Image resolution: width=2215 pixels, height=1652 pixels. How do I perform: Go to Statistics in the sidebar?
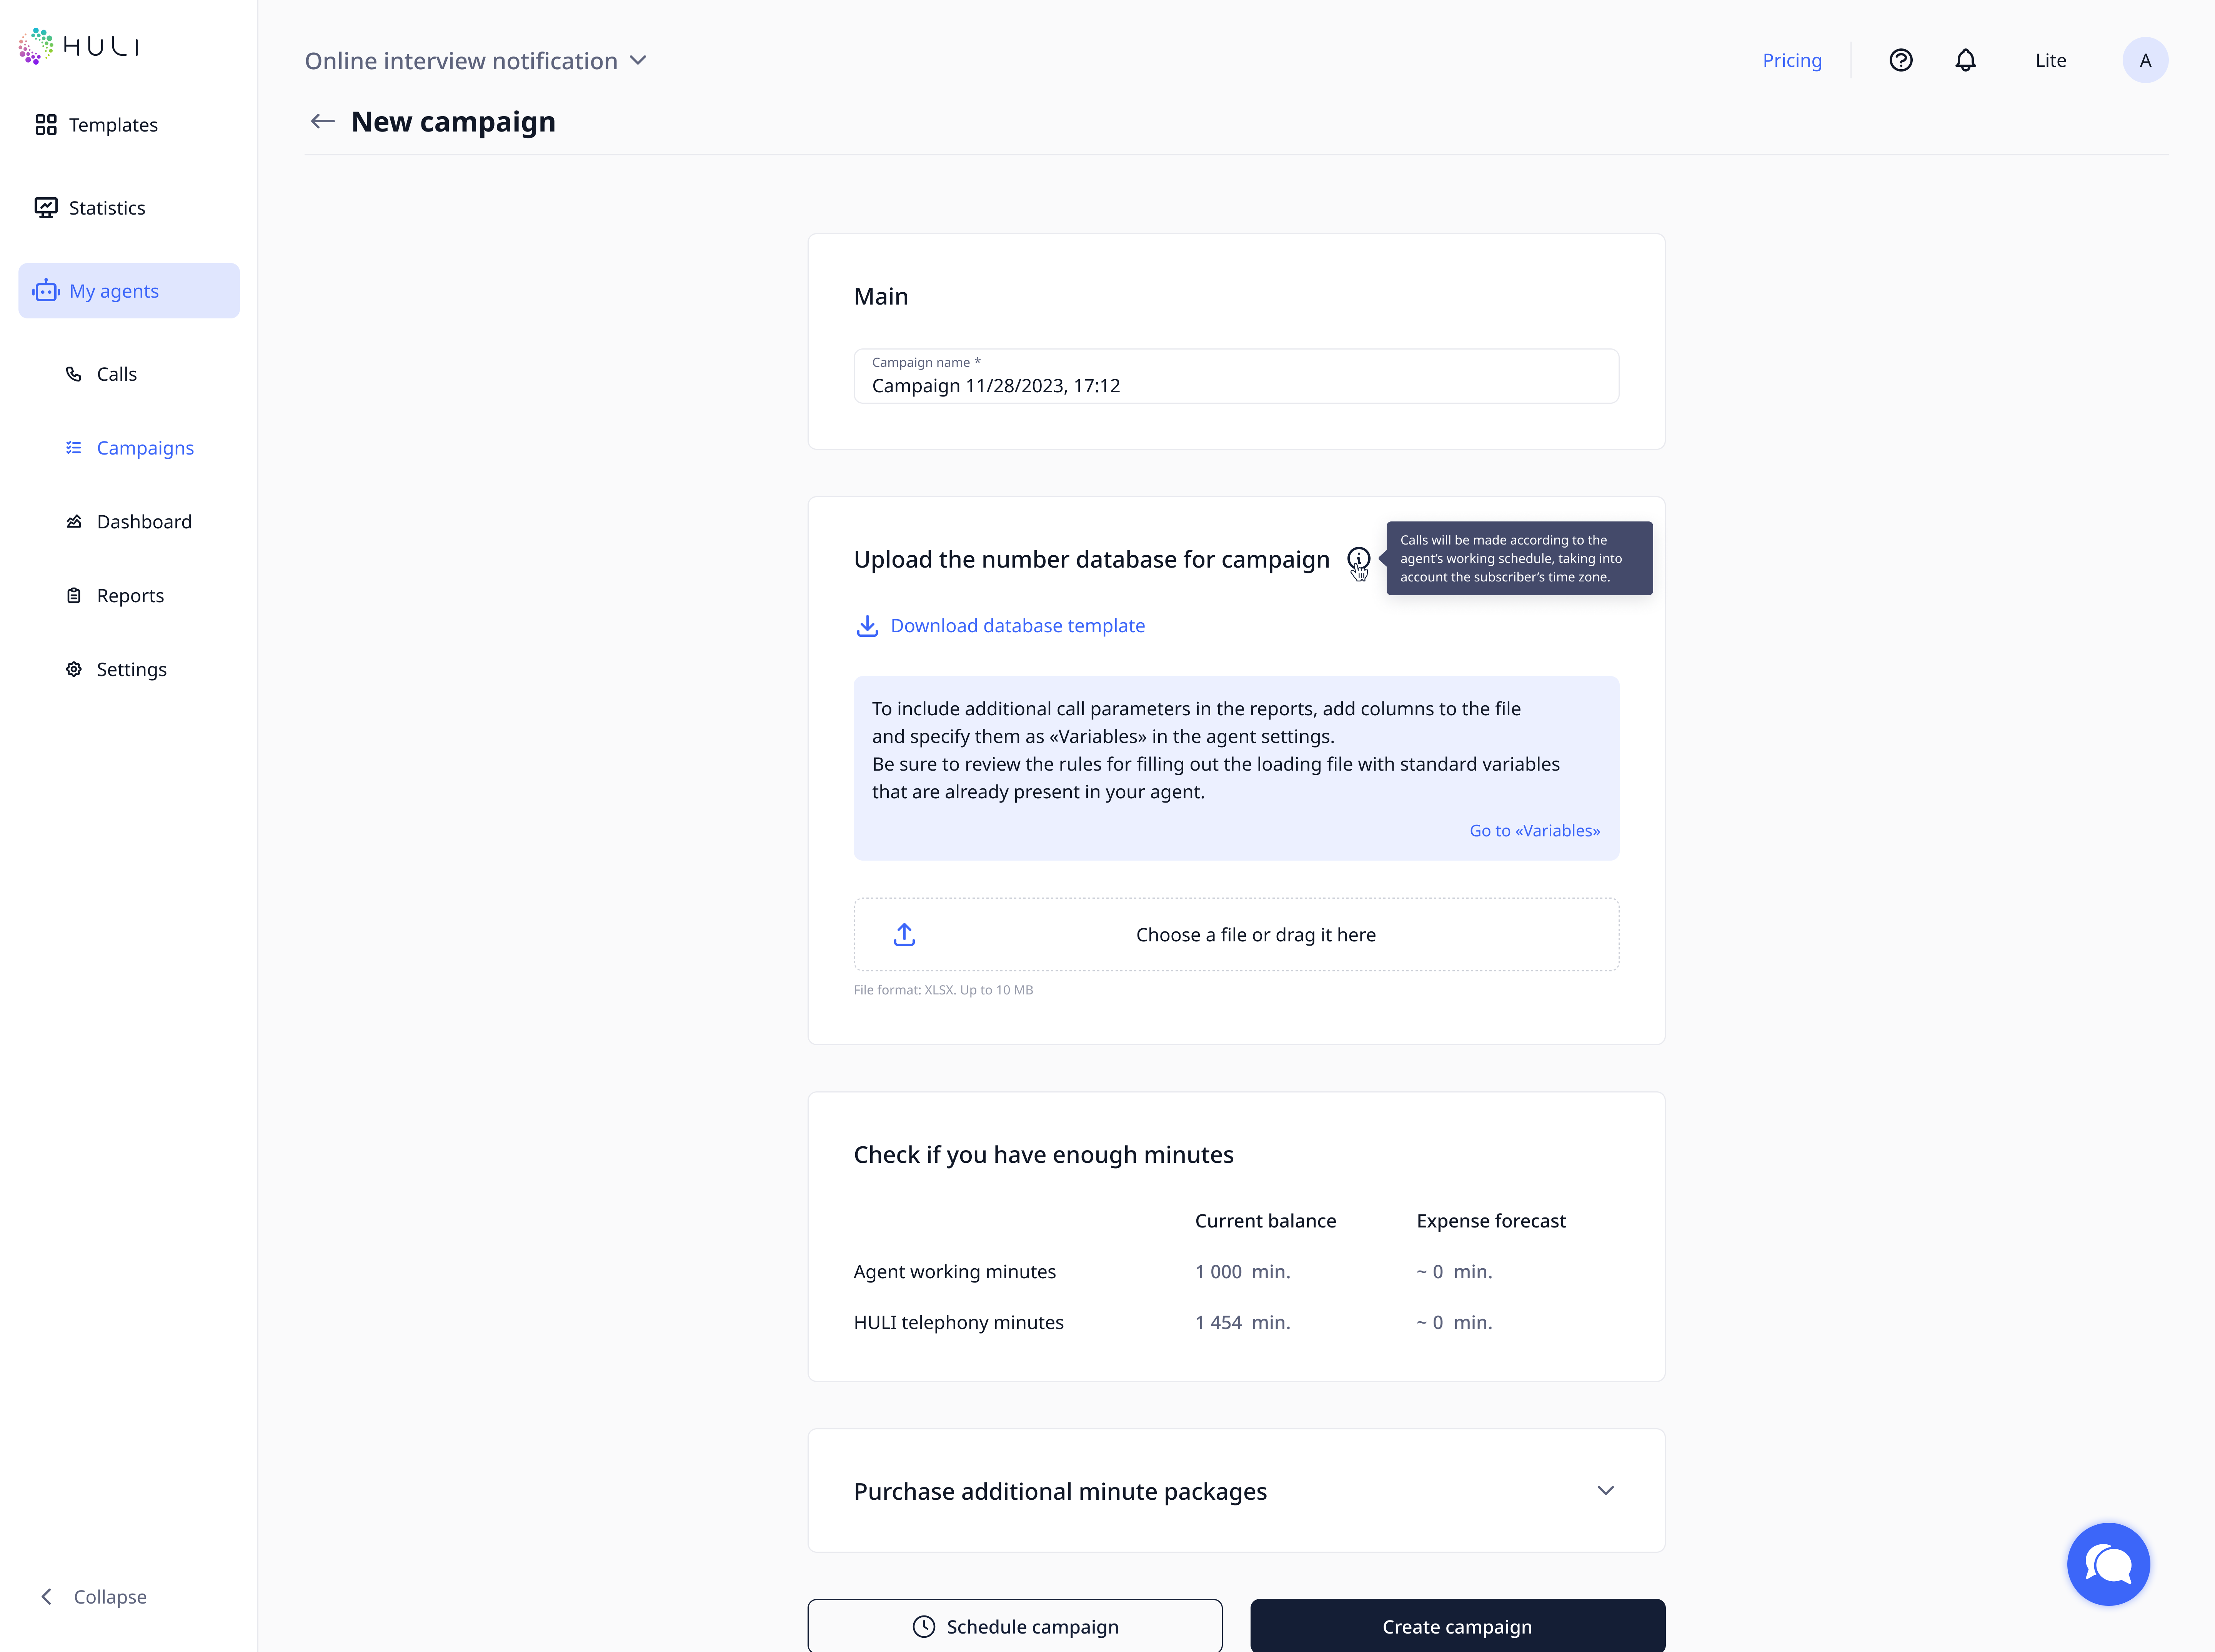[107, 208]
